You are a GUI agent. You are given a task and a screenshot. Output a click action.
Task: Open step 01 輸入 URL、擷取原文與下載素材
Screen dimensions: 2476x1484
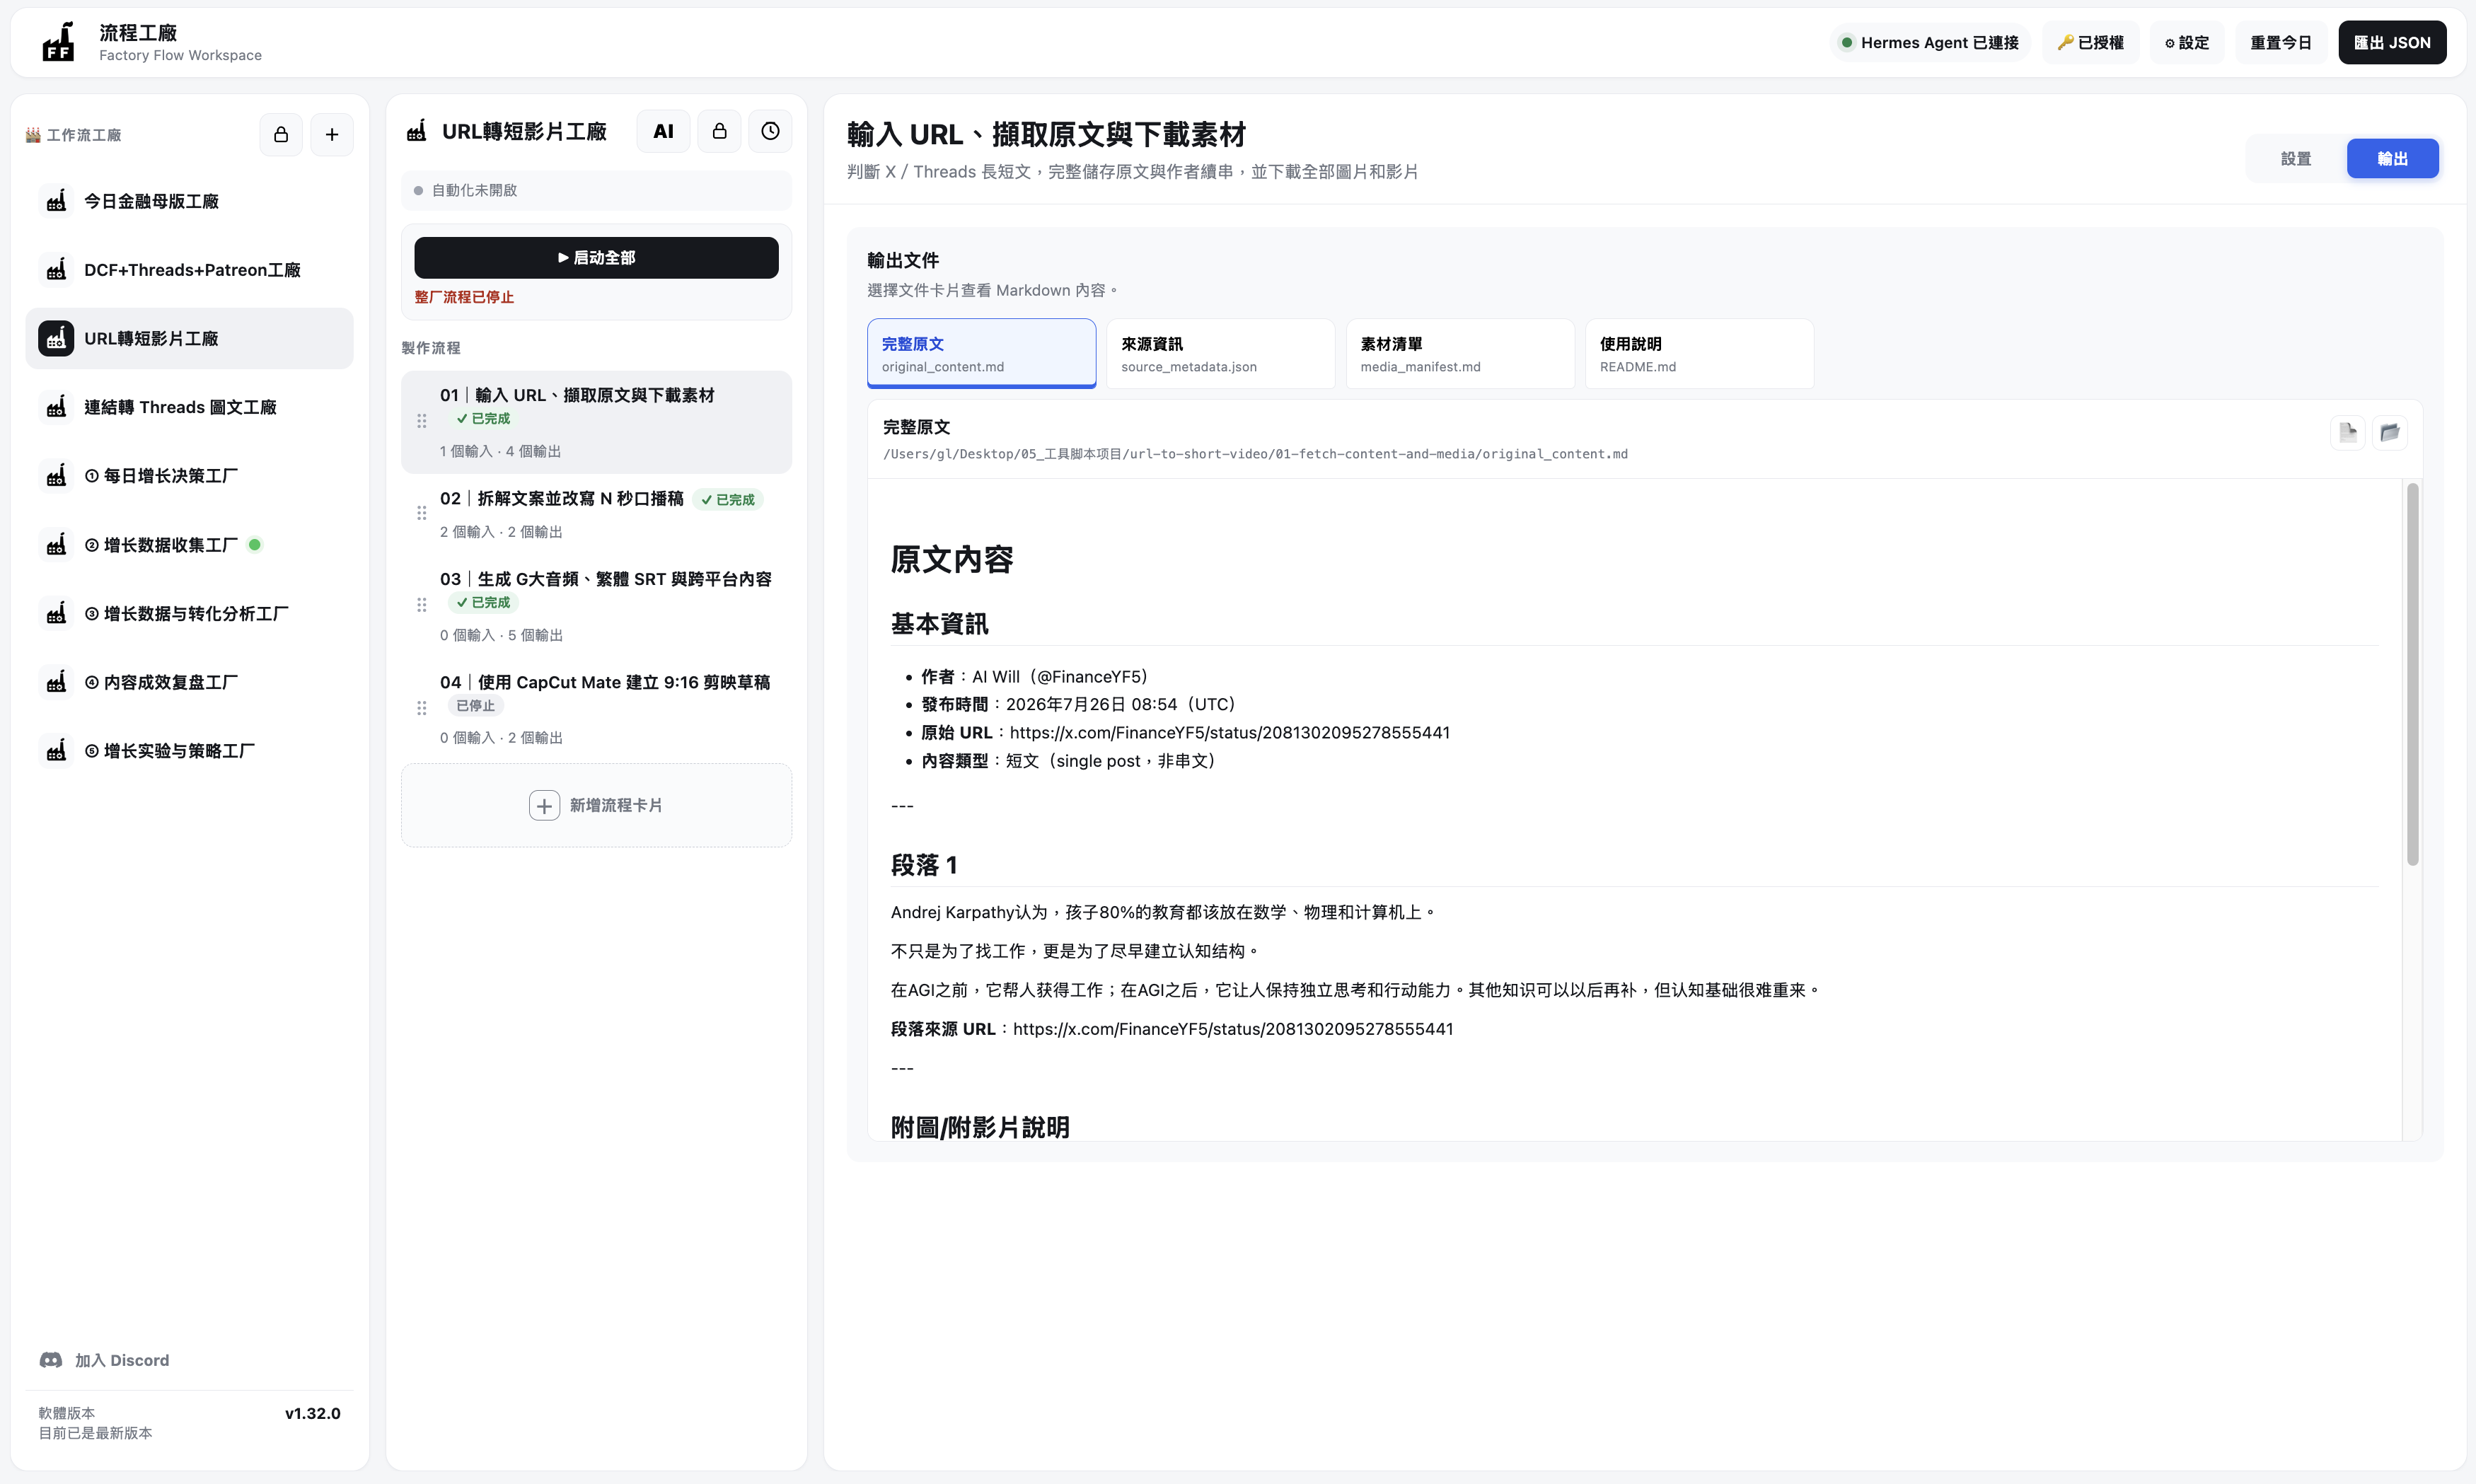596,422
